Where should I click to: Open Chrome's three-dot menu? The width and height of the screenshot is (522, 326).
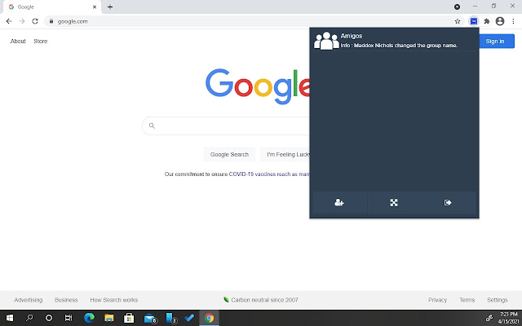point(513,21)
